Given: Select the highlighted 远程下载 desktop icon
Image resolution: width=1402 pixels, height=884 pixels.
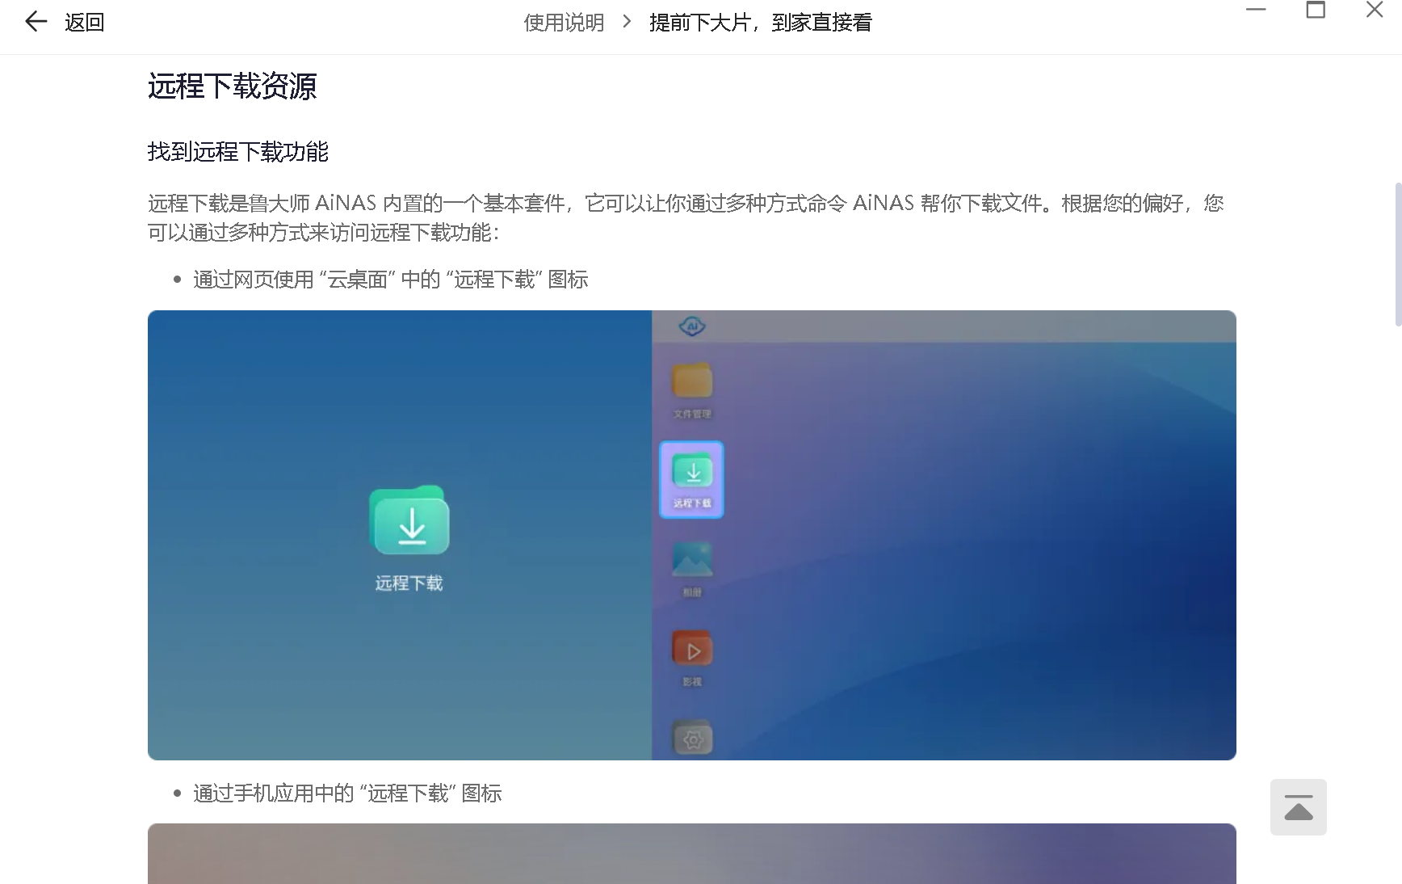Looking at the screenshot, I should point(692,479).
